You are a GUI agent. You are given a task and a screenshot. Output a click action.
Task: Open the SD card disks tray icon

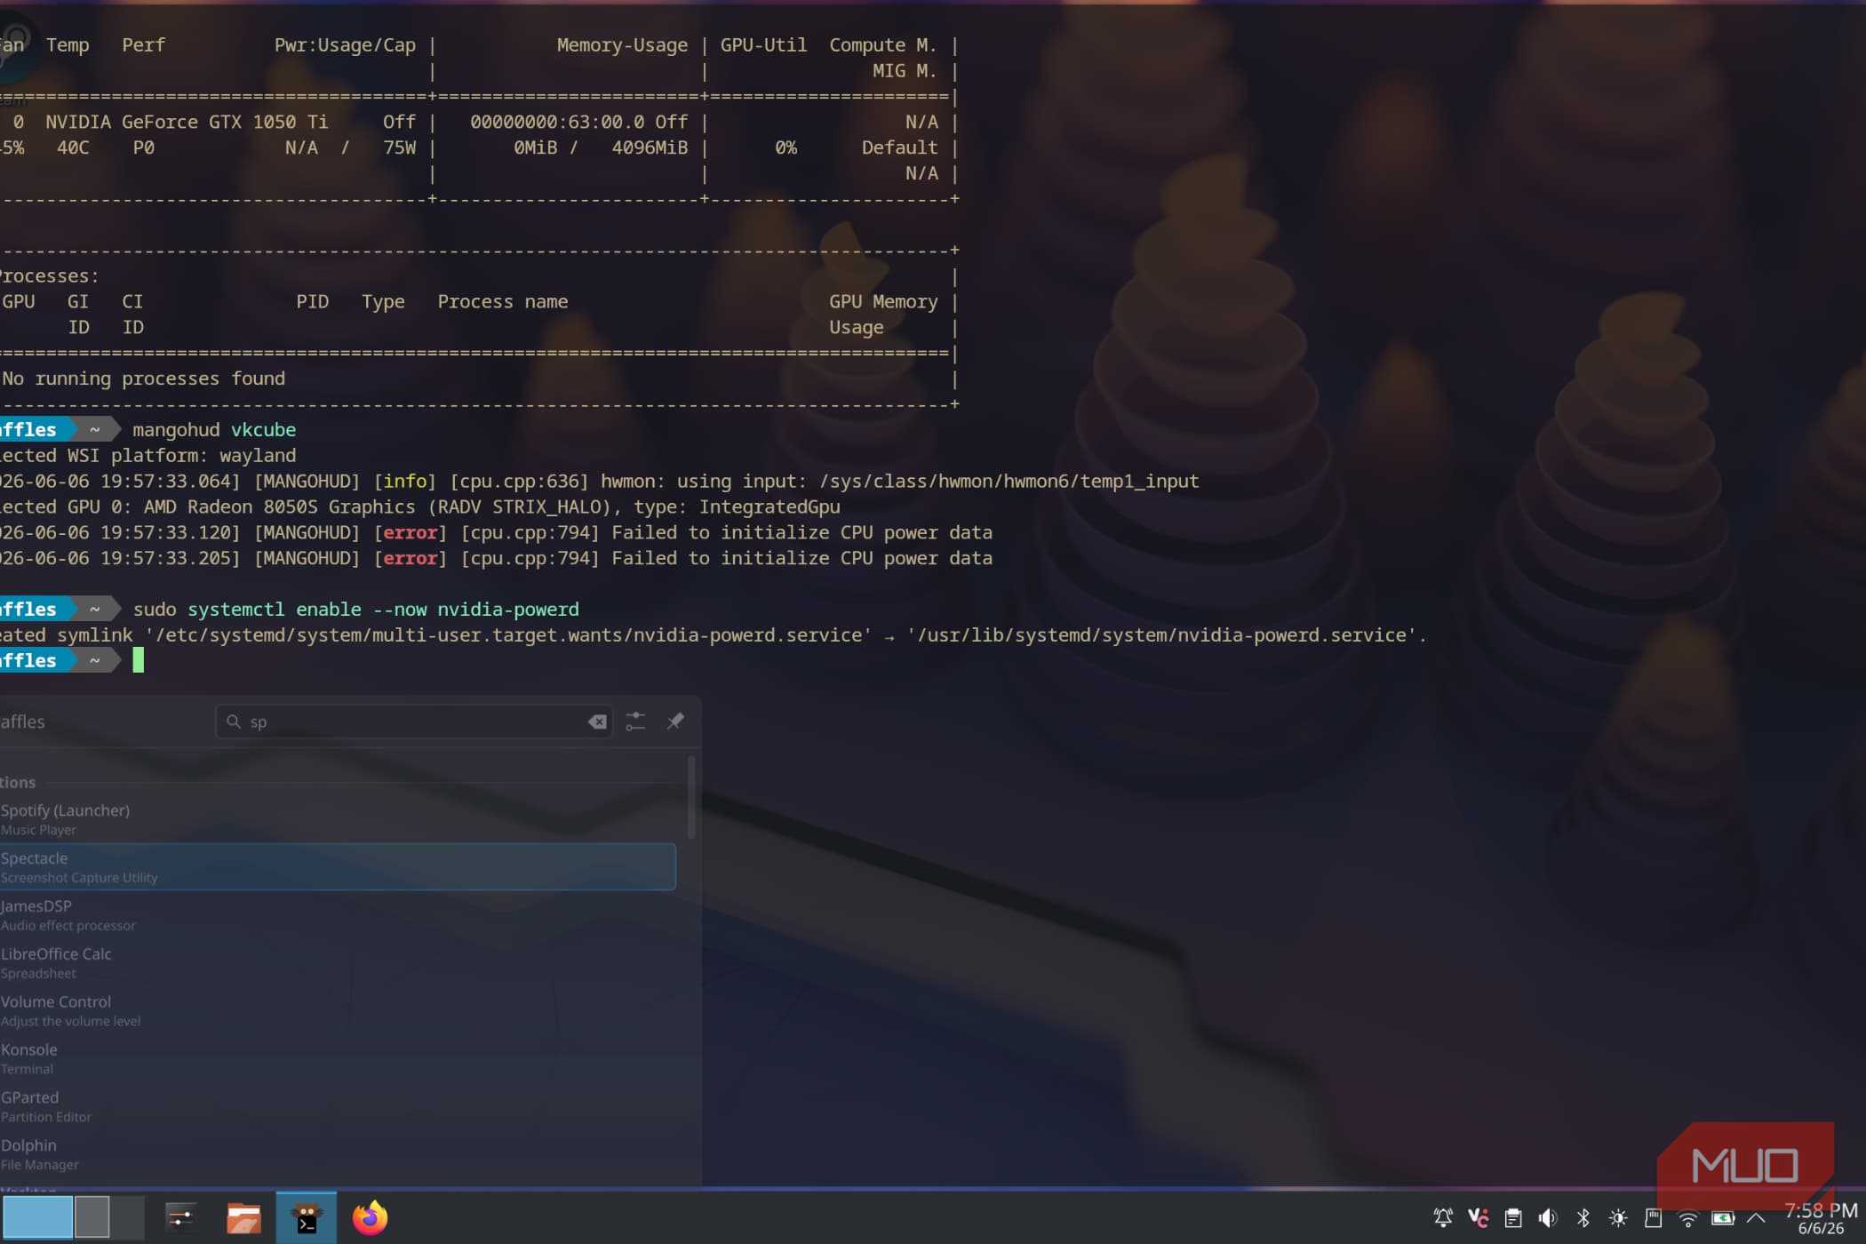click(1653, 1217)
